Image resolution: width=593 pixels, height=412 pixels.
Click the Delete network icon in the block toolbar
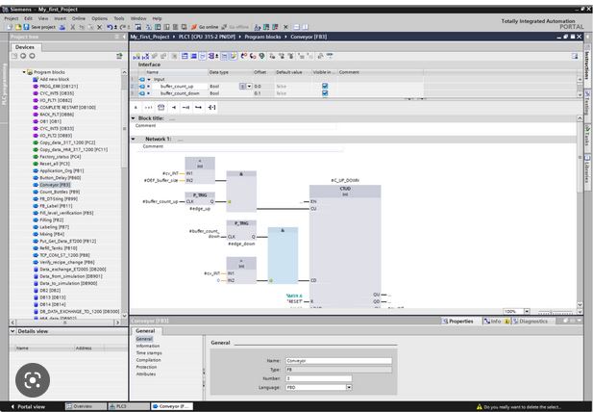(145, 57)
